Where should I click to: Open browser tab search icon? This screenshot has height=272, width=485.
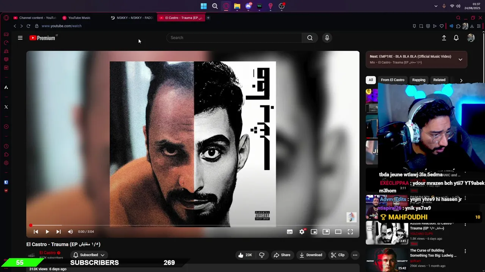point(458,18)
